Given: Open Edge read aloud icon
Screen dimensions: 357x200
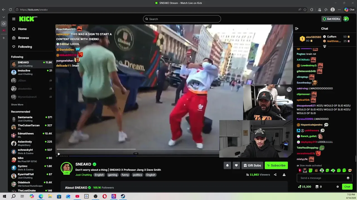Looking at the screenshot, I should 300,9.
